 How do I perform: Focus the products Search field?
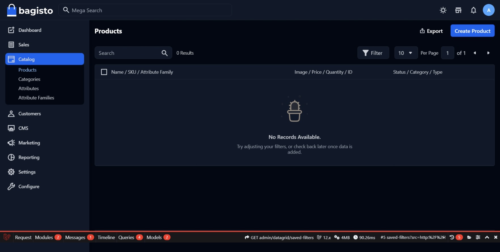133,53
